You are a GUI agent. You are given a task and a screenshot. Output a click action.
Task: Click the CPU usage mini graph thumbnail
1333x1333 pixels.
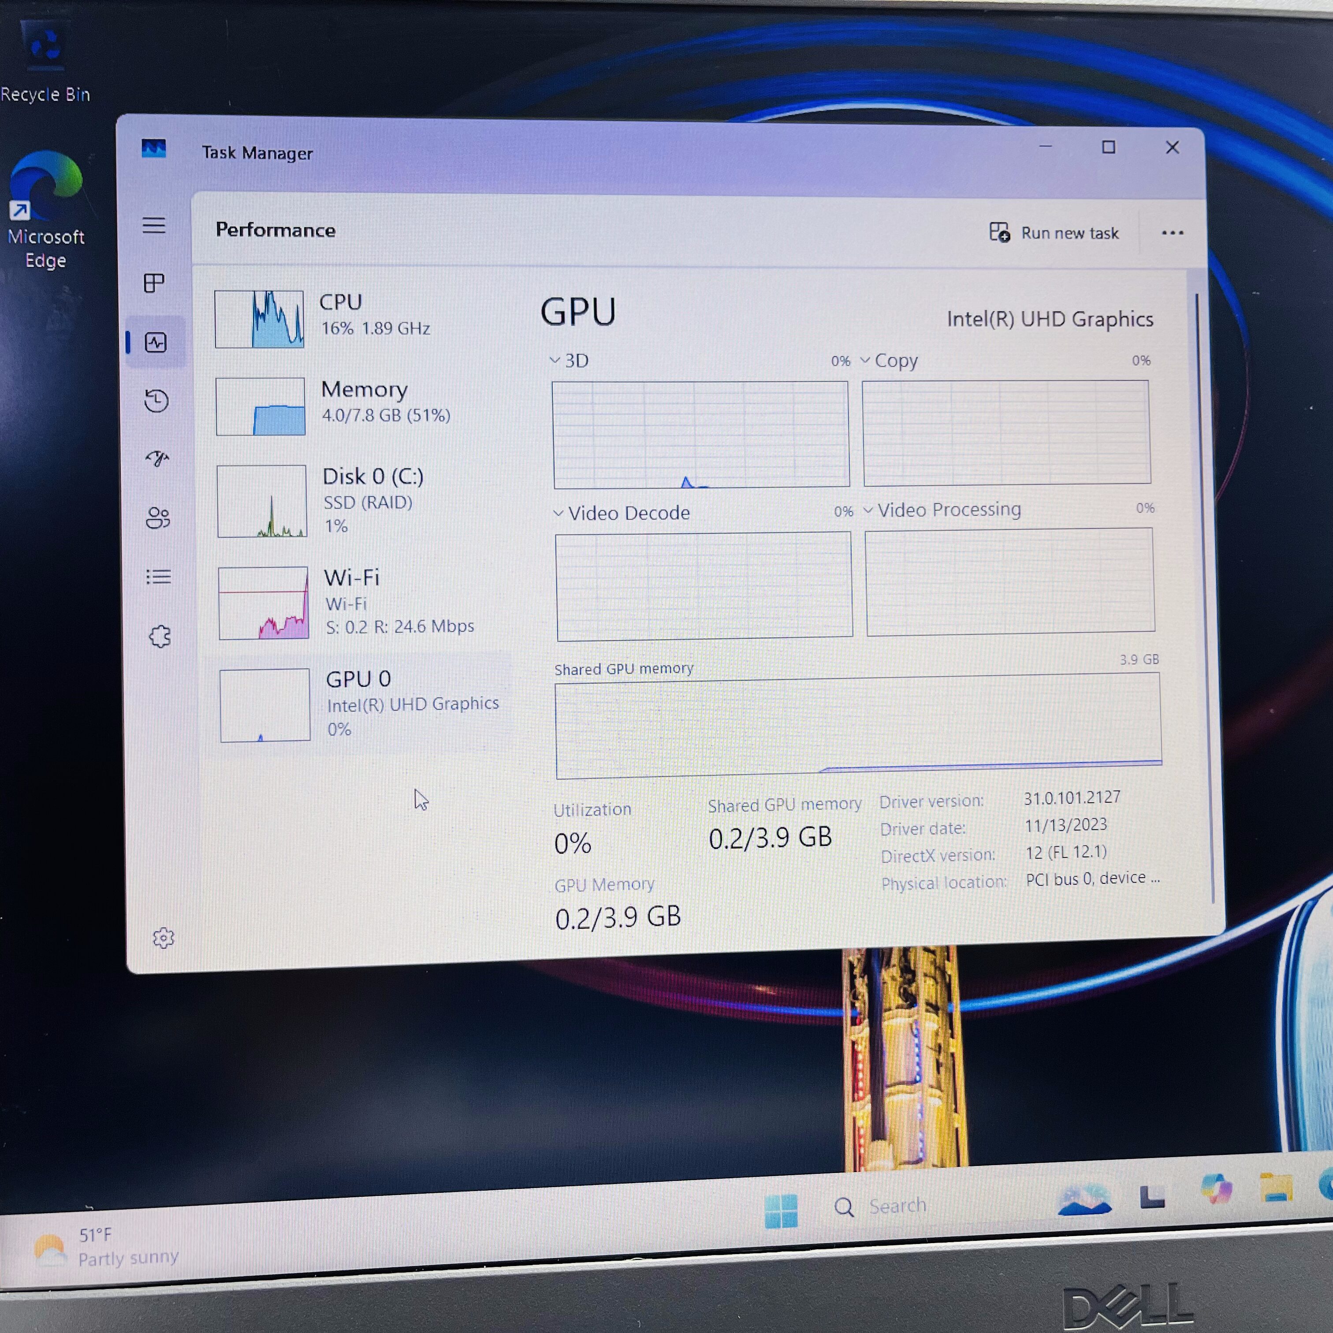tap(260, 319)
